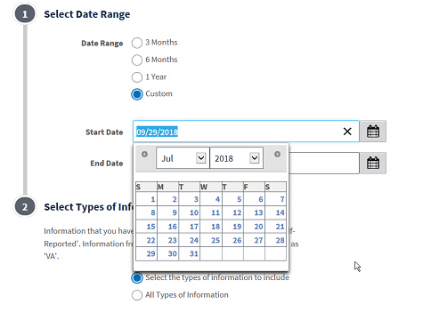This screenshot has width=439, height=320.
Task: Pick July 31 in the calendar
Action: tap(190, 254)
